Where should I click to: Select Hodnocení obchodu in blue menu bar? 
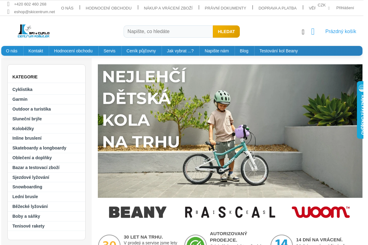[x=73, y=51]
